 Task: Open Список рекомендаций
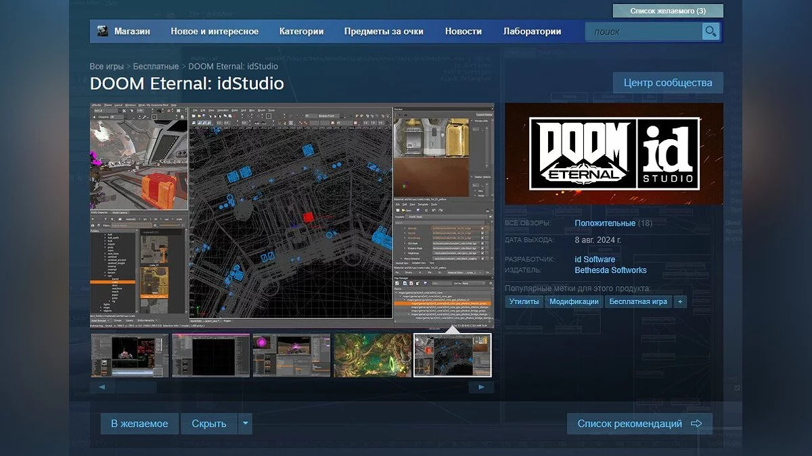coord(639,424)
